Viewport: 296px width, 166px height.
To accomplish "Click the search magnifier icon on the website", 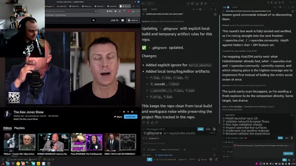I will (93, 20).
